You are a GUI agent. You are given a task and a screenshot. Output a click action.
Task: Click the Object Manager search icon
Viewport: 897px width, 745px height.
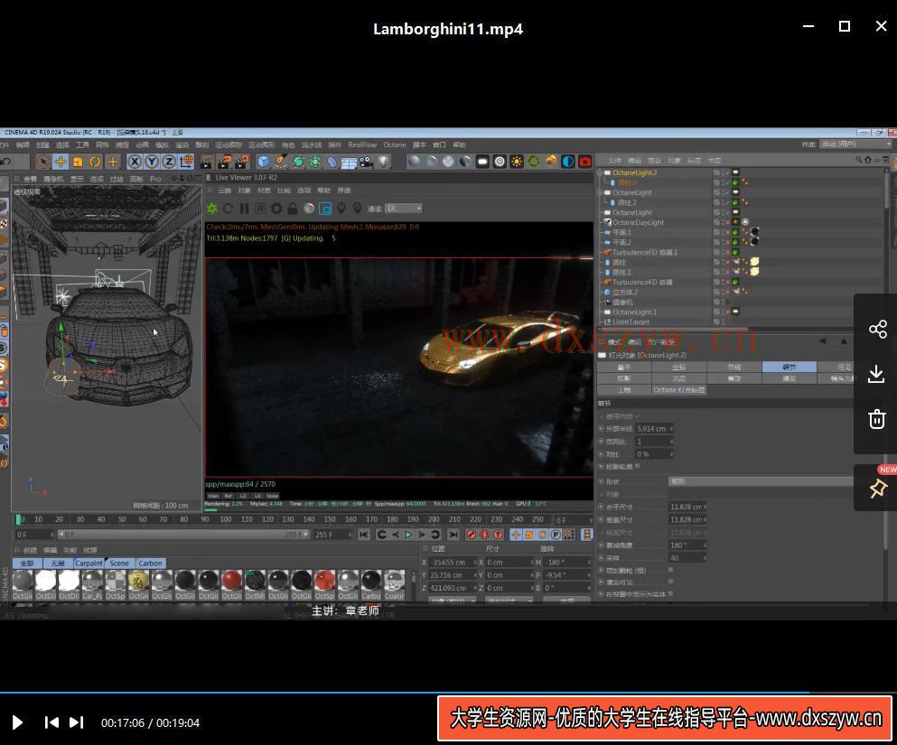pos(859,160)
